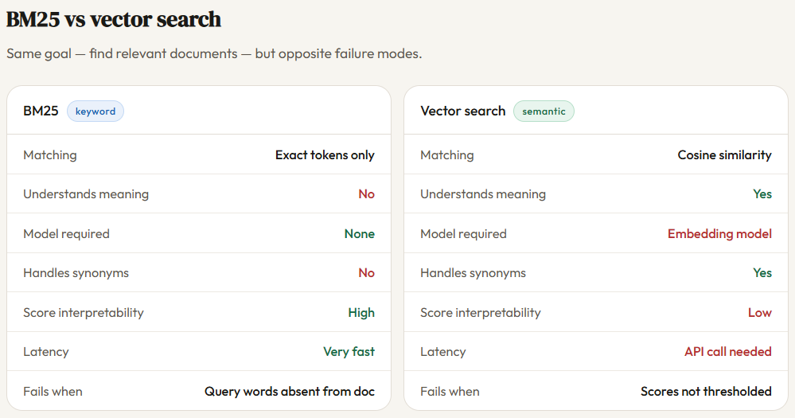The width and height of the screenshot is (795, 418).
Task: Select the Cosine similarity value
Action: click(x=724, y=155)
